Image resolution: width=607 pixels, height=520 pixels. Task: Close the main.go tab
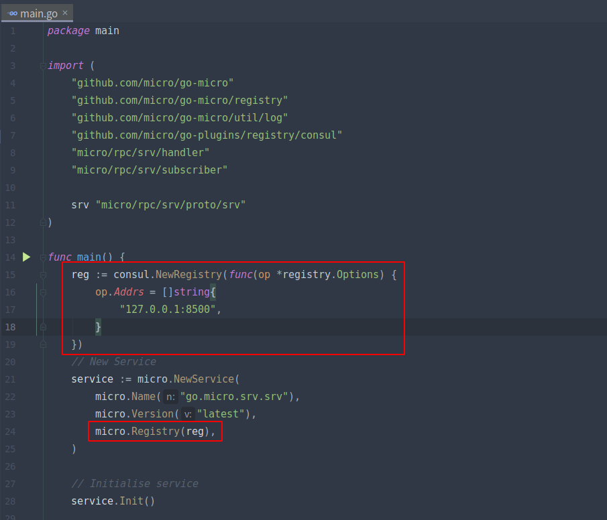65,13
